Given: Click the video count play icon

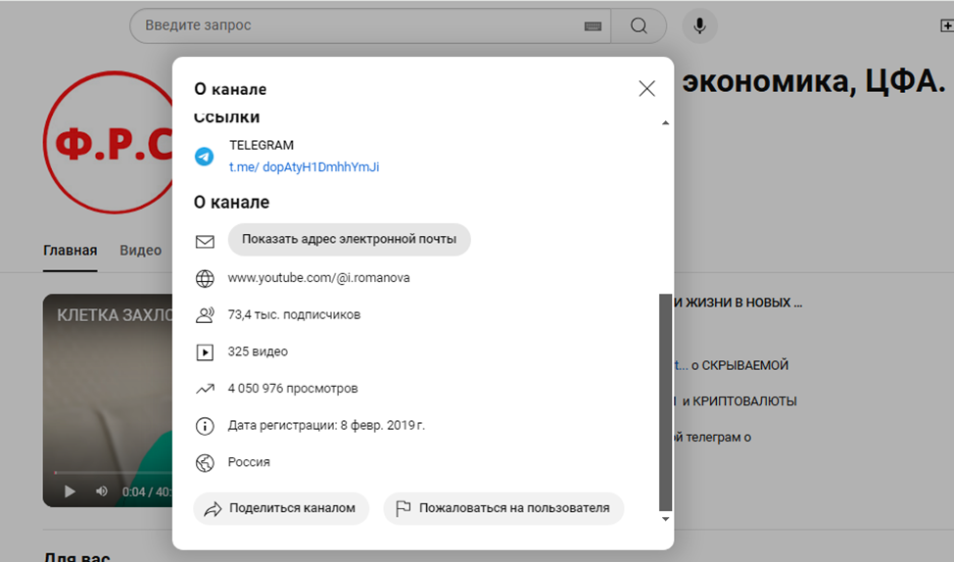Looking at the screenshot, I should click(x=205, y=352).
